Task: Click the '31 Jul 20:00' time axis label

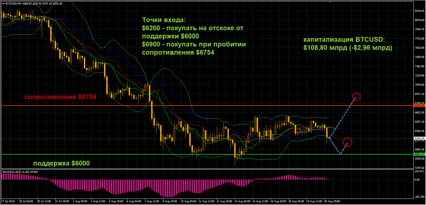Action: click(x=62, y=201)
